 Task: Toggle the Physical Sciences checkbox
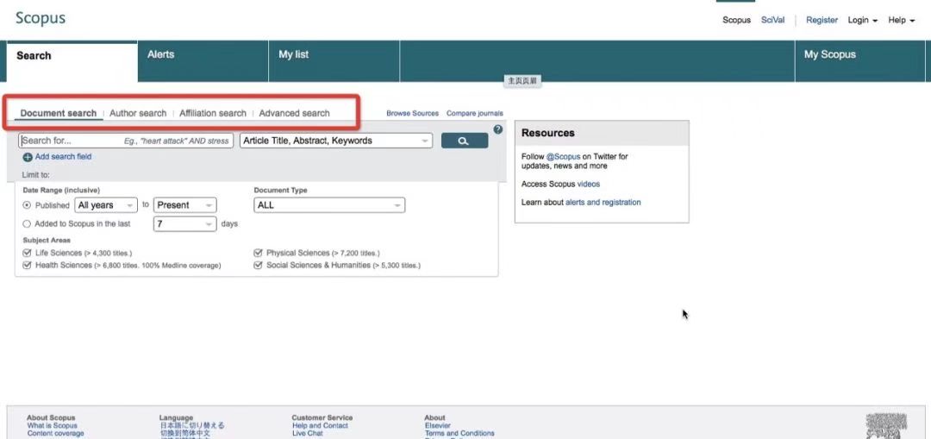(258, 253)
